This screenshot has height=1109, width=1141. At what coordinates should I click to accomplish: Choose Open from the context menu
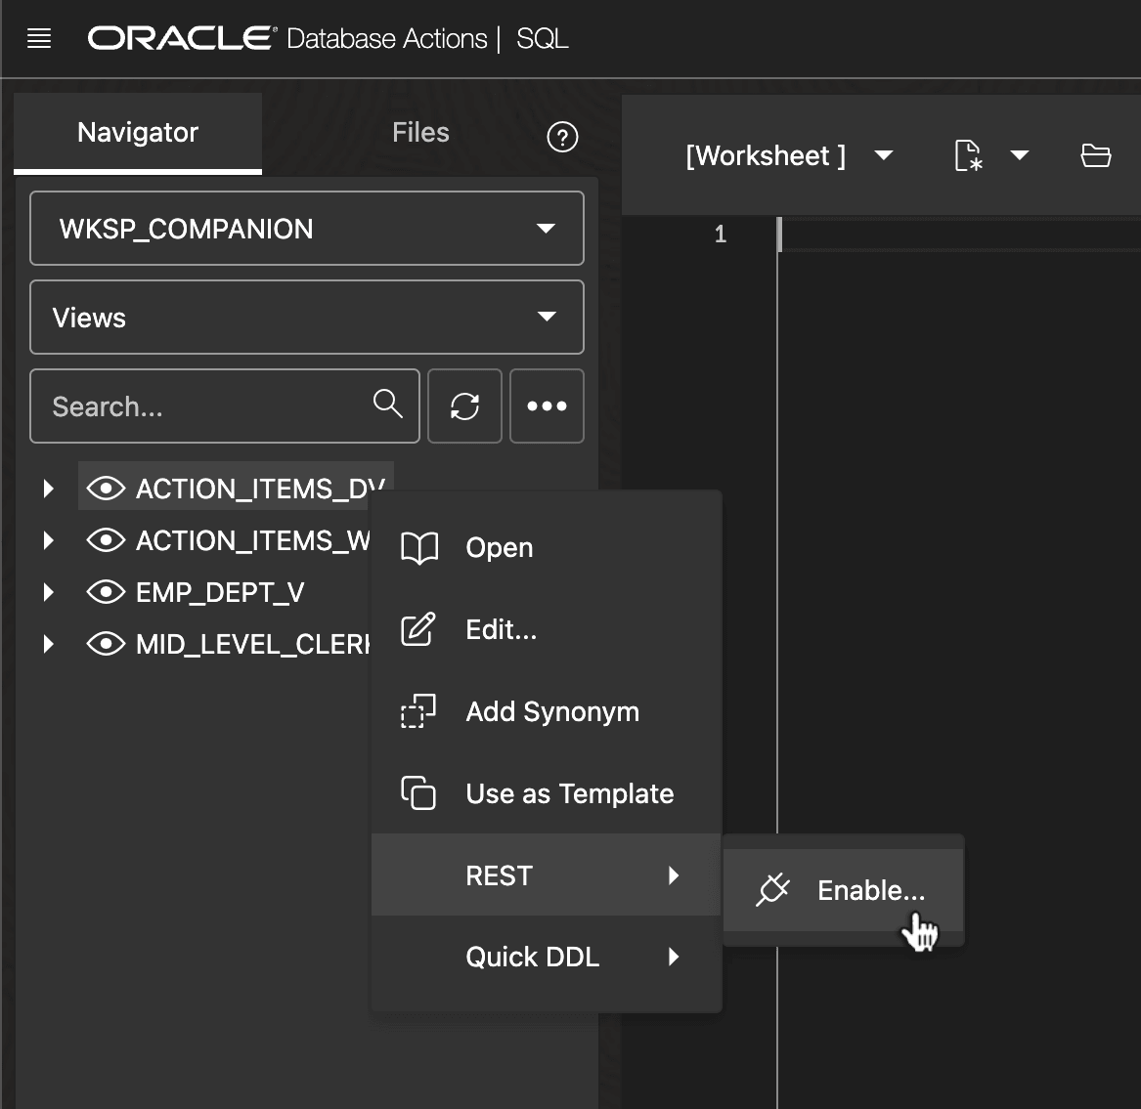(x=547, y=547)
